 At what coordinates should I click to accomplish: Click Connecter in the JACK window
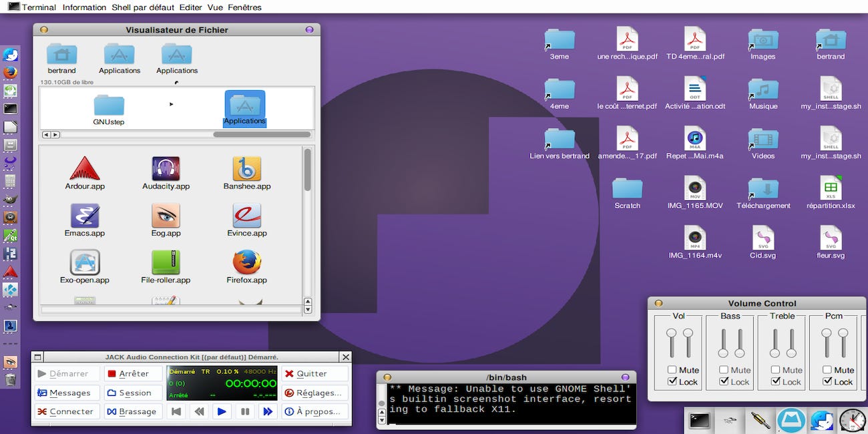tap(66, 411)
